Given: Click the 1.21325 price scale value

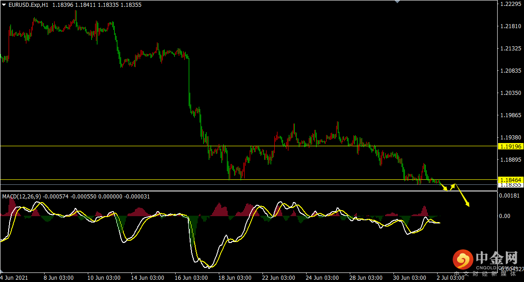Looking at the screenshot, I should tap(511, 49).
